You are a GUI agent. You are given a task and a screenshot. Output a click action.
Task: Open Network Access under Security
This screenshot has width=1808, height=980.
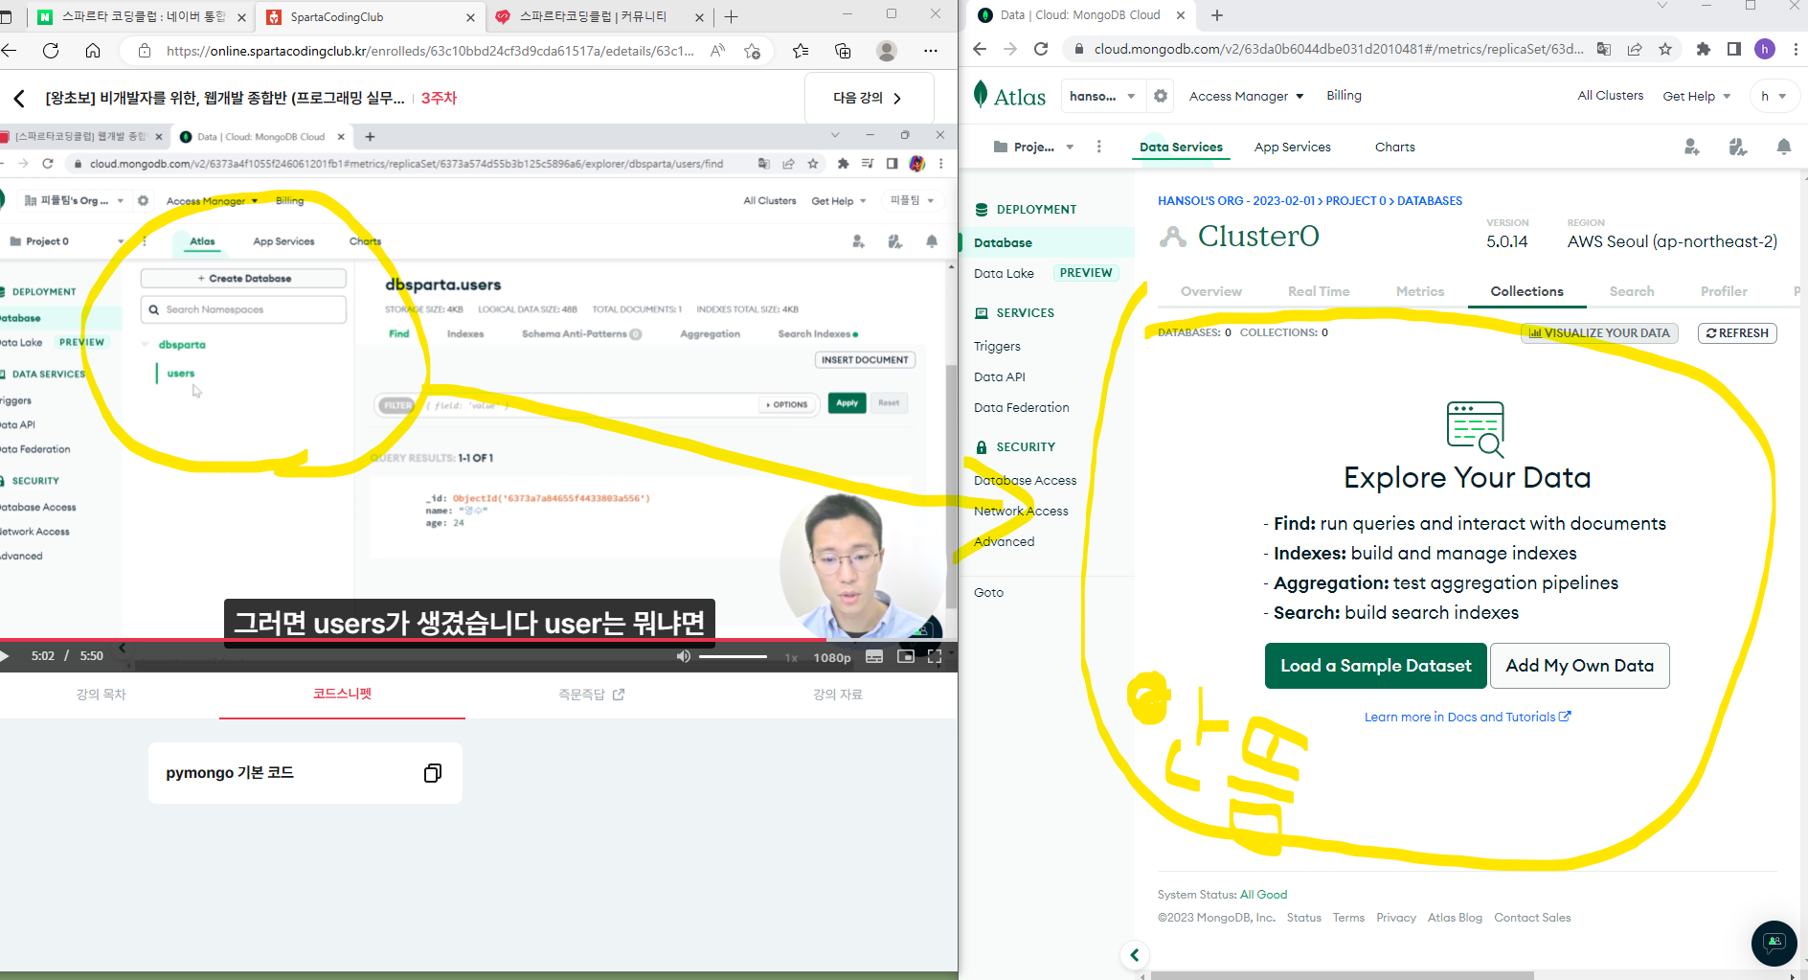[x=1021, y=511]
